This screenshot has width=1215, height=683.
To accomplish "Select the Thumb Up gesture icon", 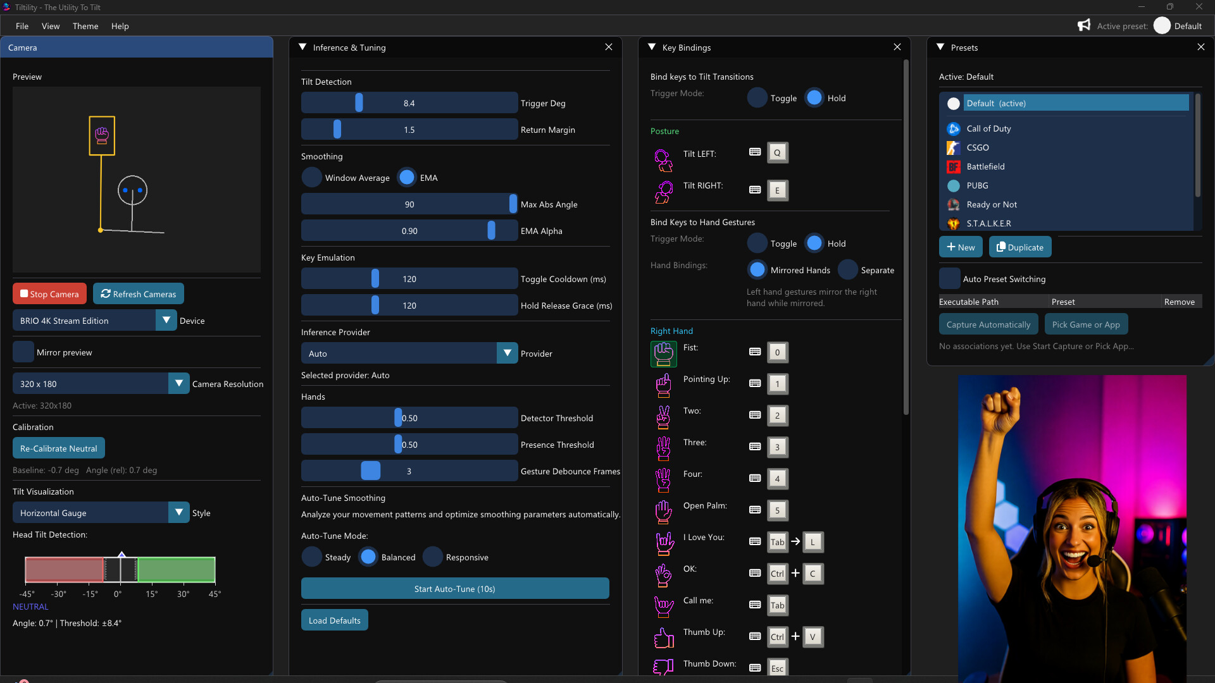I will tap(663, 637).
